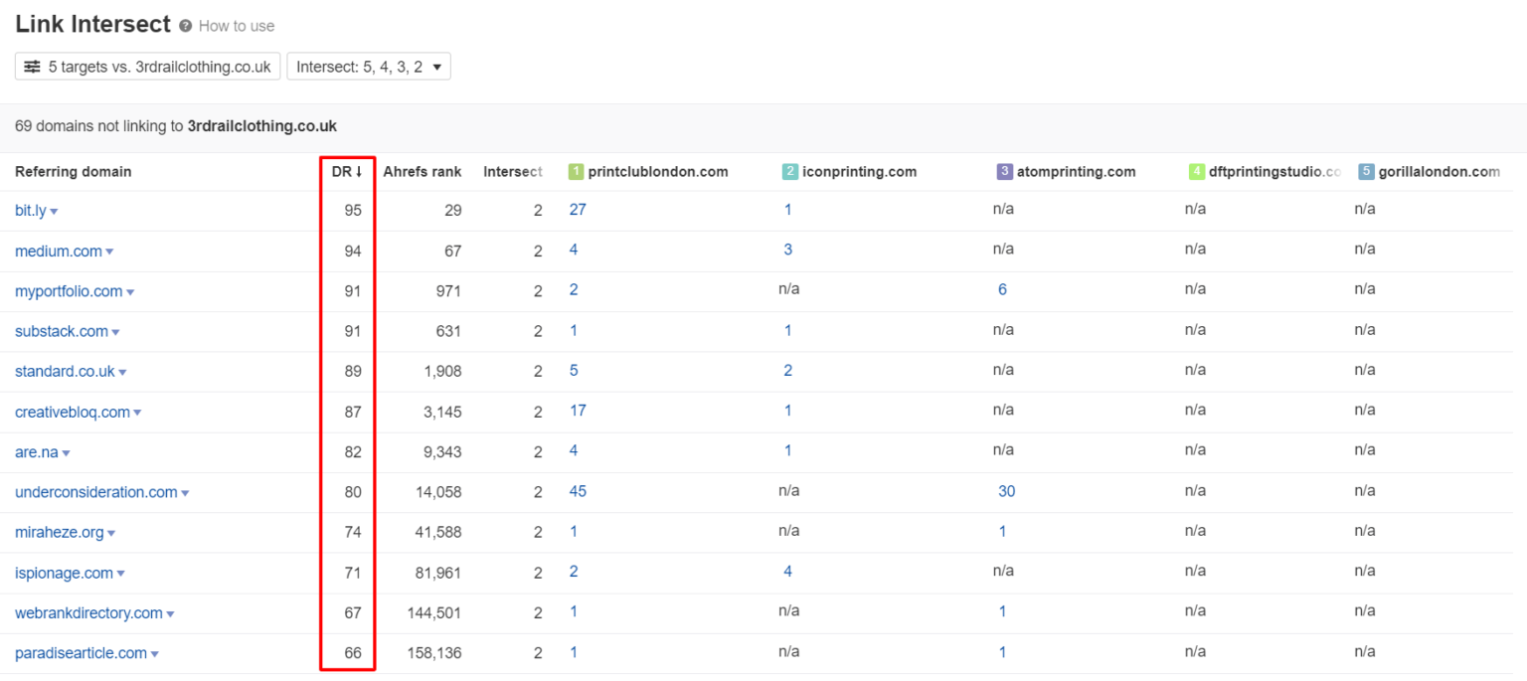The image size is (1527, 681).
Task: Expand dropdown arrow next to substack.com
Action: click(x=115, y=332)
